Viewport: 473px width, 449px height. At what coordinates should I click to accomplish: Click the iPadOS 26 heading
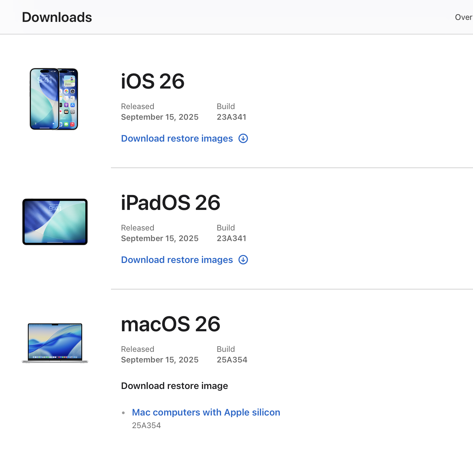pos(171,203)
